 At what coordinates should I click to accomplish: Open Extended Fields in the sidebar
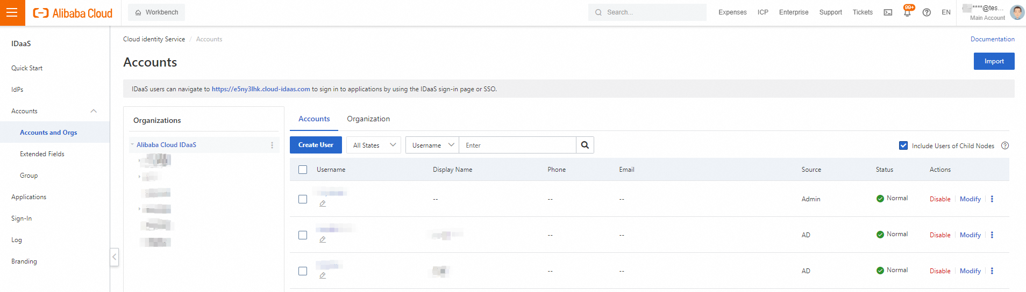click(42, 154)
